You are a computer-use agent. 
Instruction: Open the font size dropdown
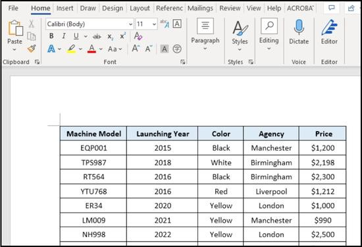[x=154, y=24]
